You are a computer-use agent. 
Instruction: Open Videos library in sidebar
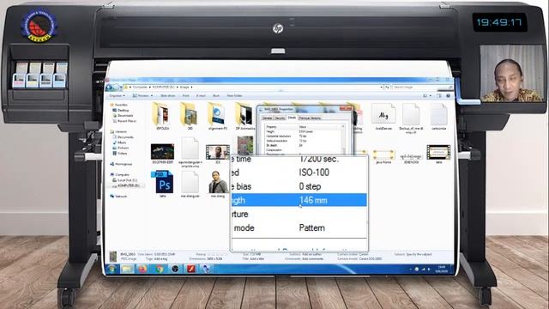coord(120,153)
